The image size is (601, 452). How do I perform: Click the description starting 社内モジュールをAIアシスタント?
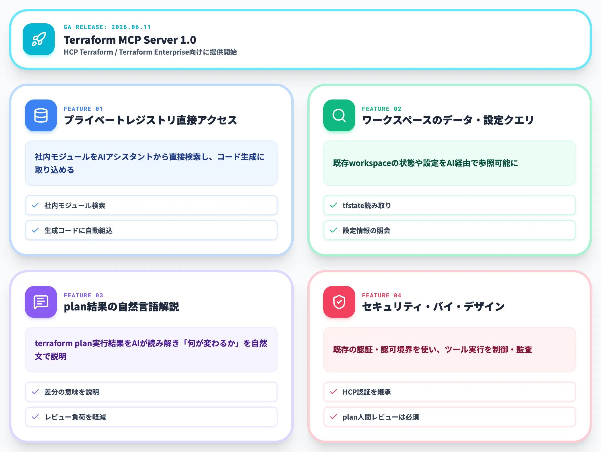tap(150, 163)
